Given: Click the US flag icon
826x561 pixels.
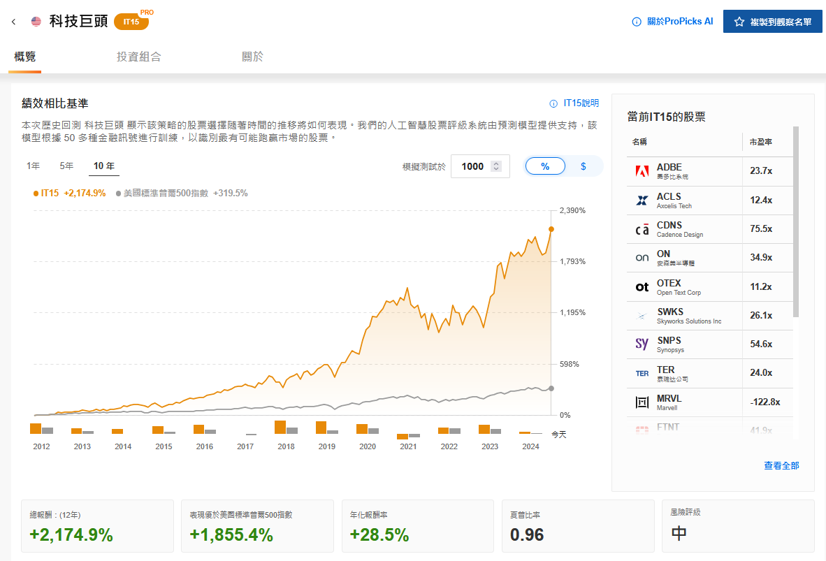Looking at the screenshot, I should (x=36, y=22).
